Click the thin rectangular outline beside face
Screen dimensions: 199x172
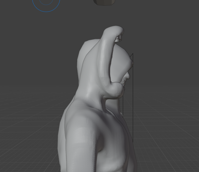coord(133,97)
